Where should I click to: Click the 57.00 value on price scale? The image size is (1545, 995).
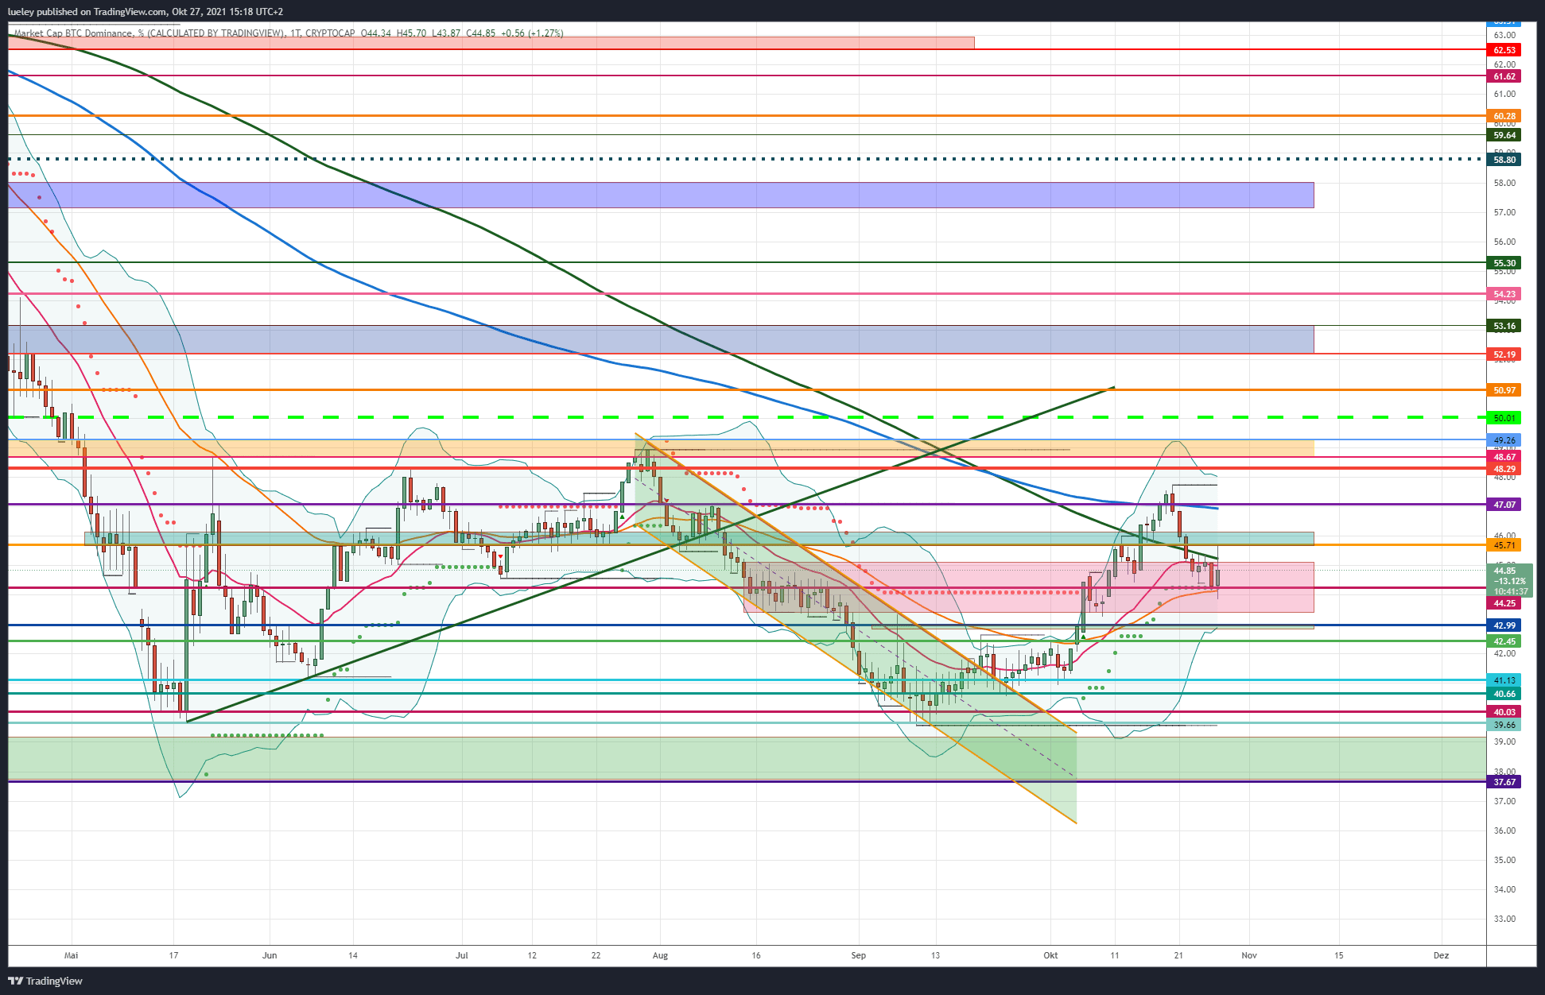point(1504,212)
